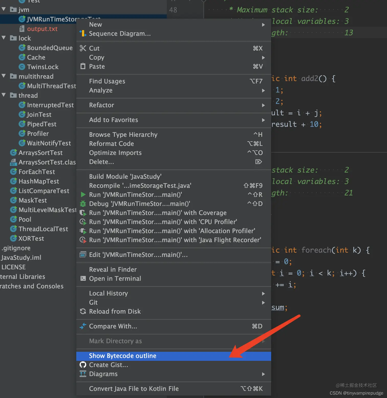The width and height of the screenshot is (387, 398).
Task: Click the Diagrams menu icon
Action: click(83, 374)
